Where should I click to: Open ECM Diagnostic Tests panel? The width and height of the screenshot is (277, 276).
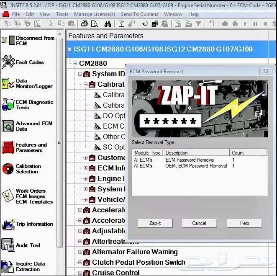pos(8,105)
